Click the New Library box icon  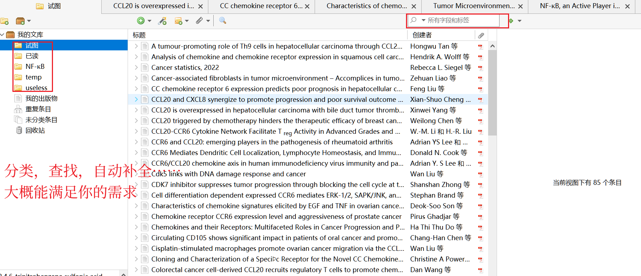pos(20,21)
